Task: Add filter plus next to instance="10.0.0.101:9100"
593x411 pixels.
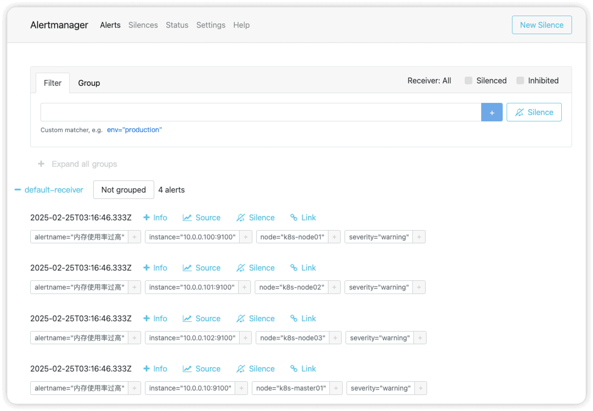Action: (245, 287)
